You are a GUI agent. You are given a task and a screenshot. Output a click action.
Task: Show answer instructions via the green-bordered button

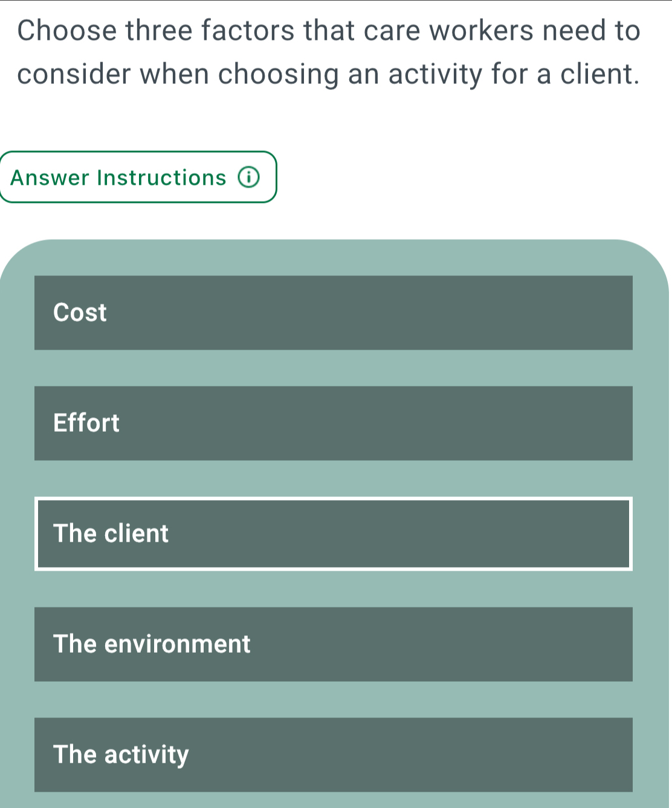pyautogui.click(x=138, y=178)
